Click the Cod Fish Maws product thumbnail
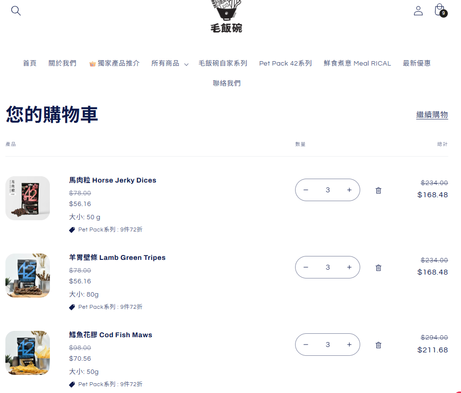This screenshot has width=461, height=393. [27, 353]
